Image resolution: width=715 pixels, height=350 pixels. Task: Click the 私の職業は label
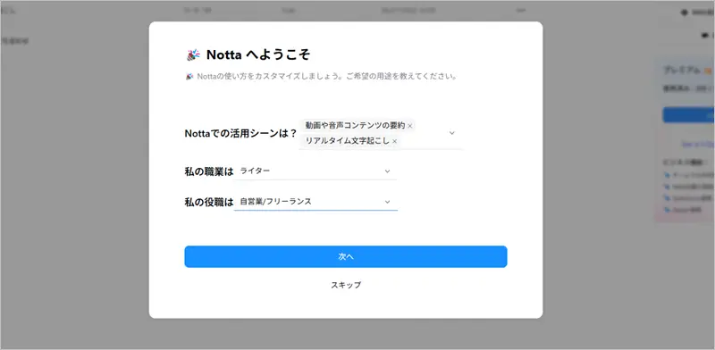(x=209, y=171)
